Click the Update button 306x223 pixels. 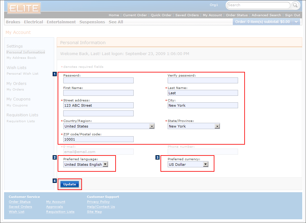point(70,184)
